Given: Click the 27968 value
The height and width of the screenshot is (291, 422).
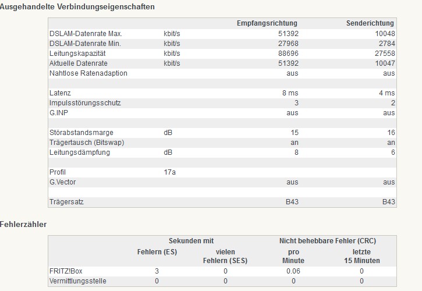Looking at the screenshot, I should 288,44.
